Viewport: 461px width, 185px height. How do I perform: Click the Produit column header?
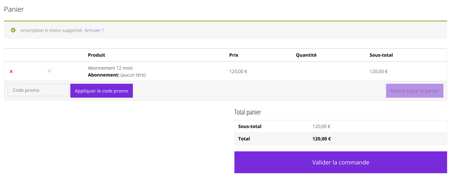tap(96, 55)
